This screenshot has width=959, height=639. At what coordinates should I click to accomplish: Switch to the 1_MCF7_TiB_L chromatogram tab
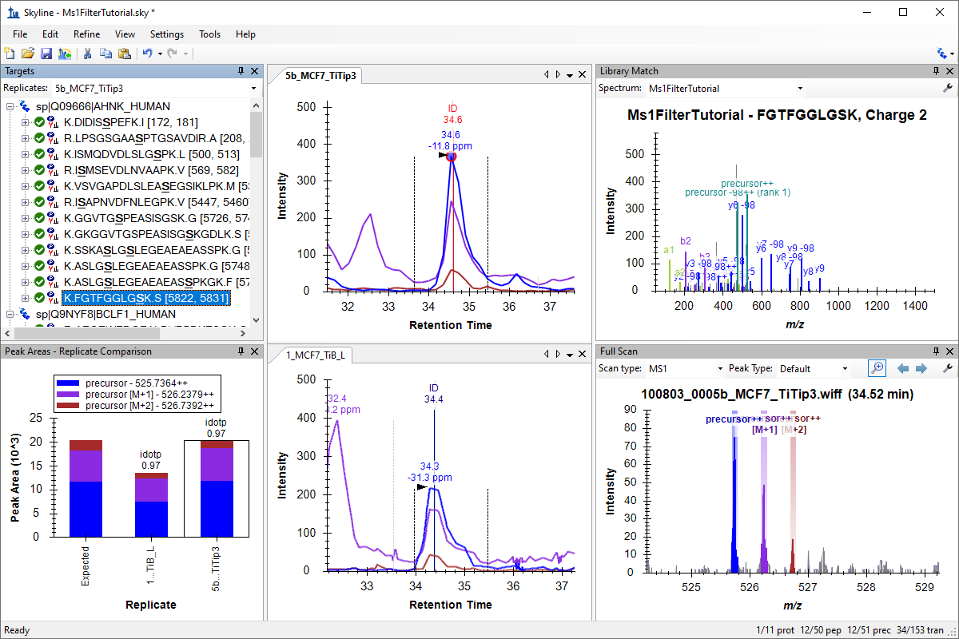313,355
